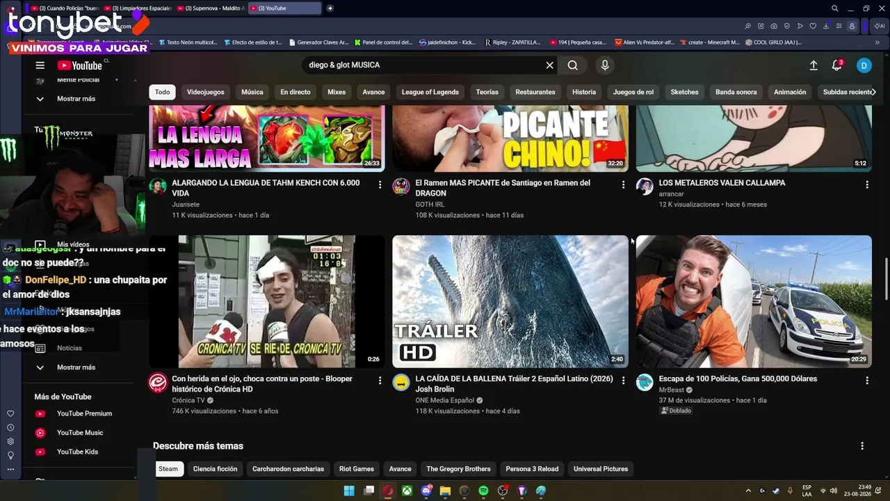Select 'Universal Pictures' topic chip

(601, 469)
